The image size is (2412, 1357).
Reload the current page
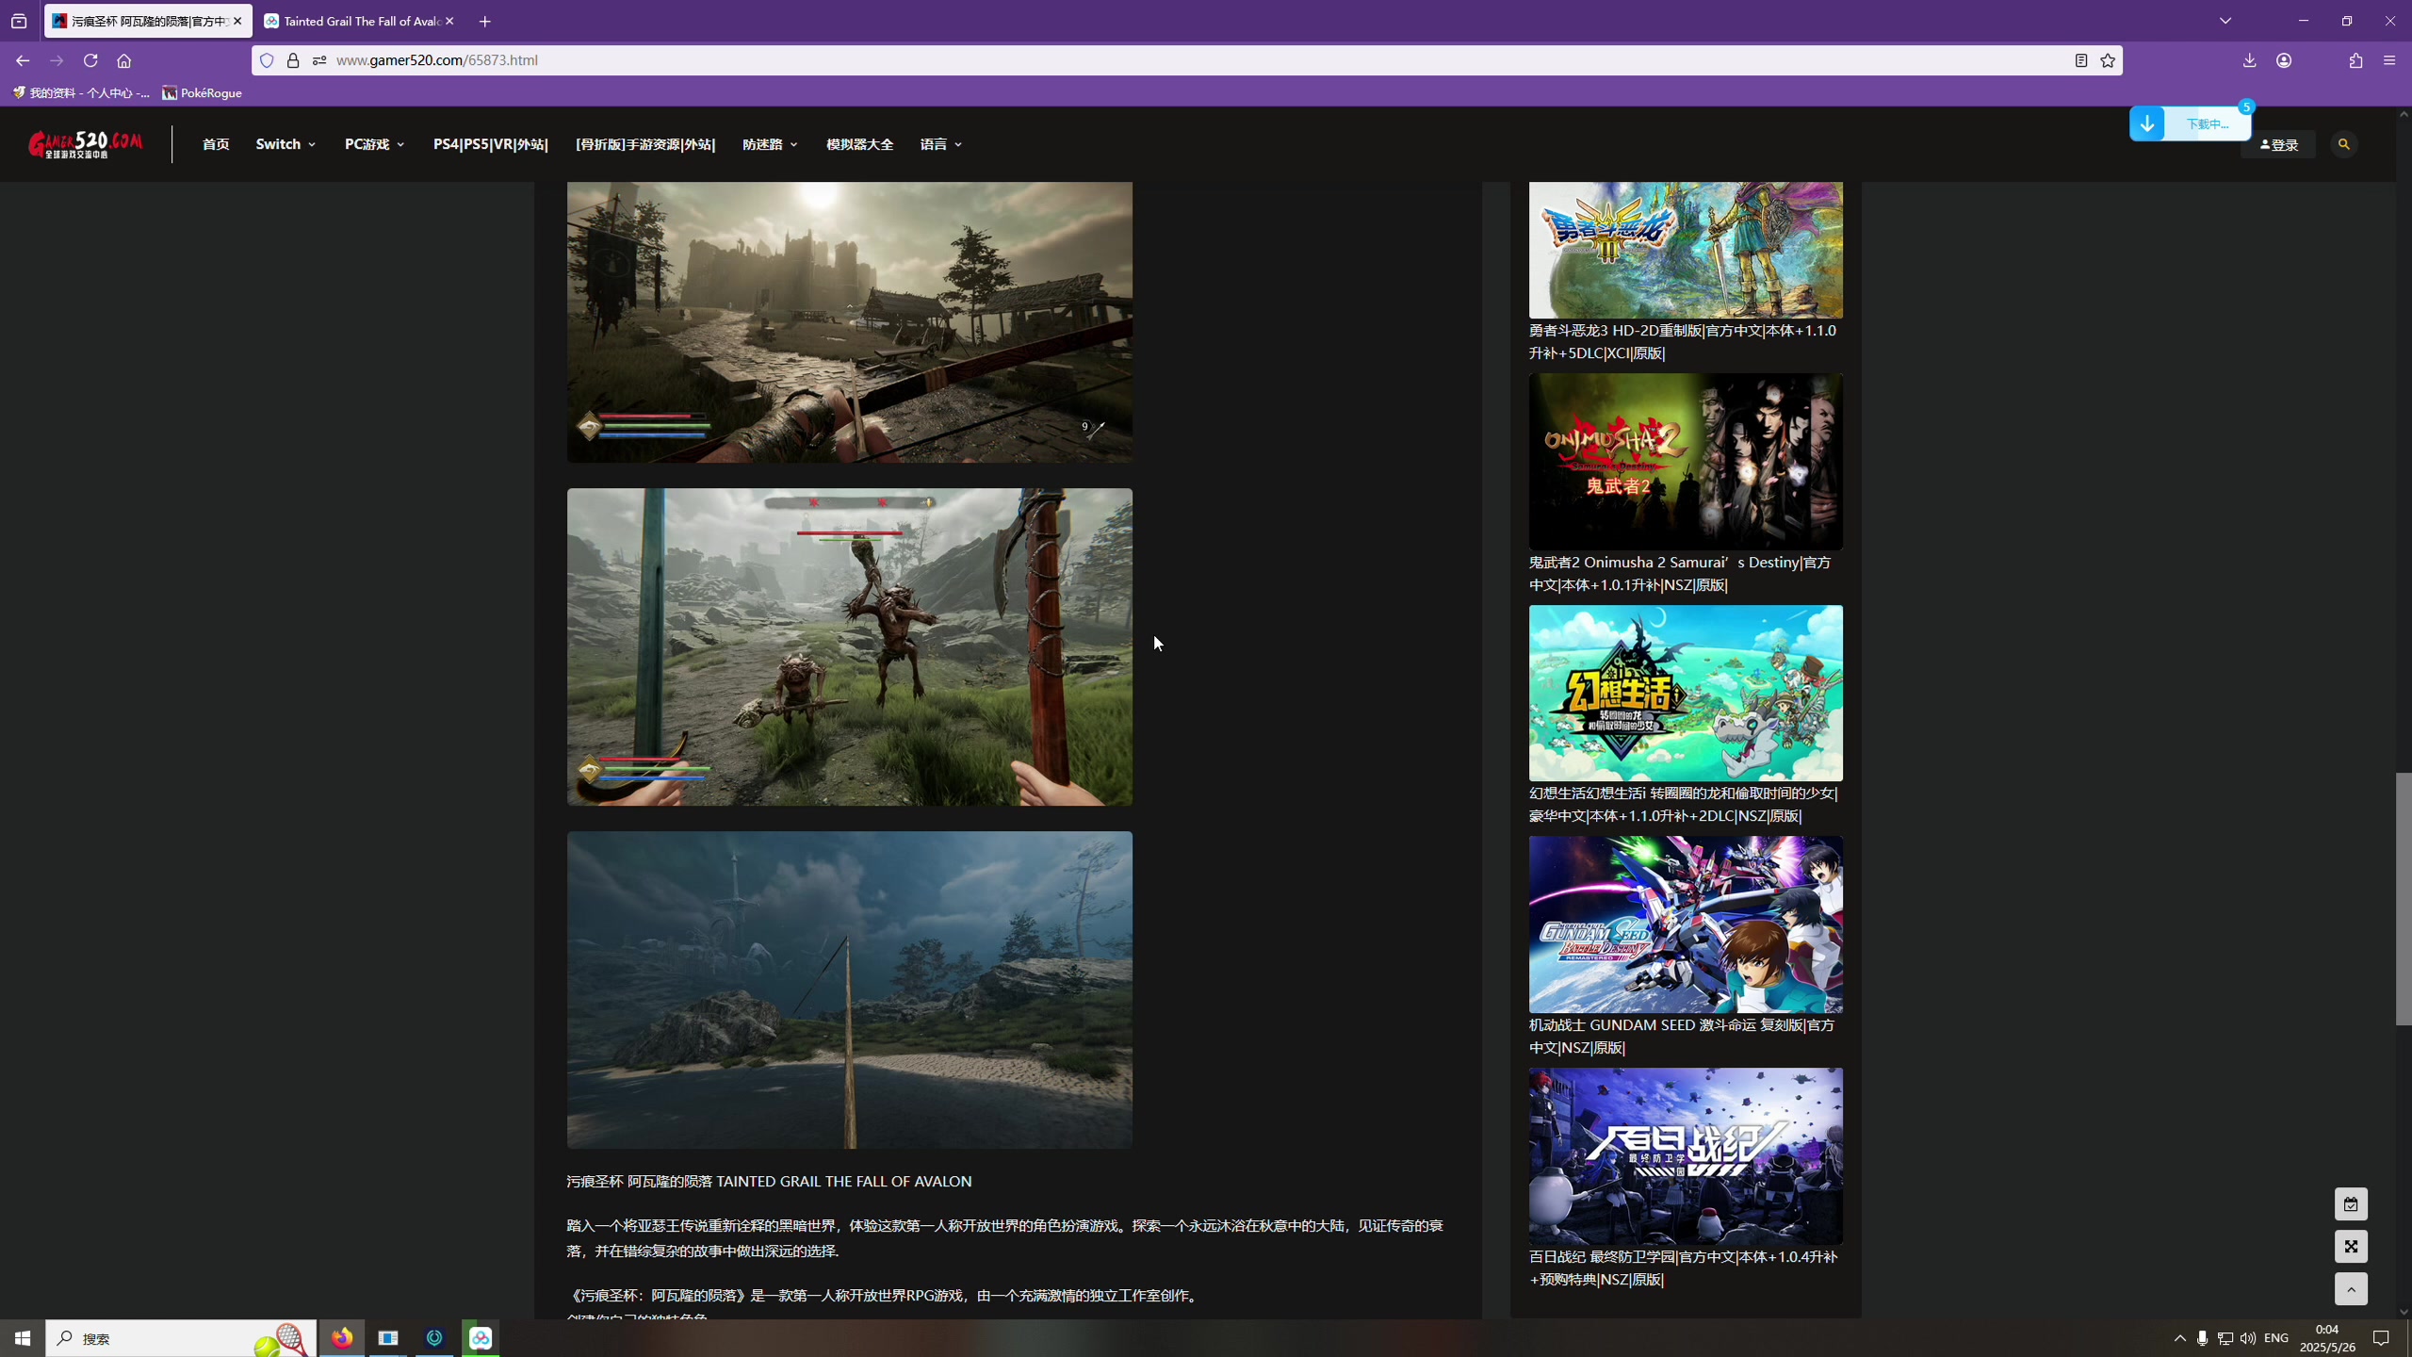[x=90, y=60]
